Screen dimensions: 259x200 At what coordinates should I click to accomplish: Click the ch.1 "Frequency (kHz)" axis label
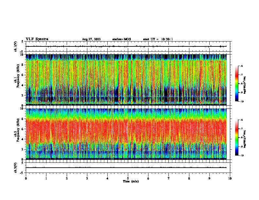(x=18, y=76)
